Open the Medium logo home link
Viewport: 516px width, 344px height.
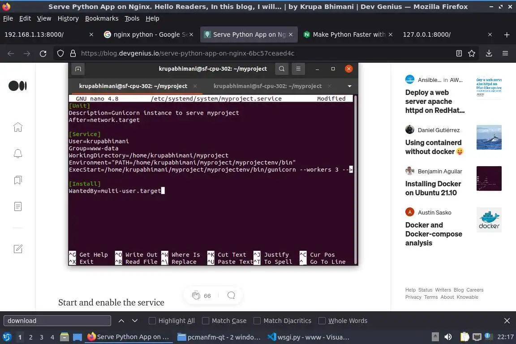point(17,86)
